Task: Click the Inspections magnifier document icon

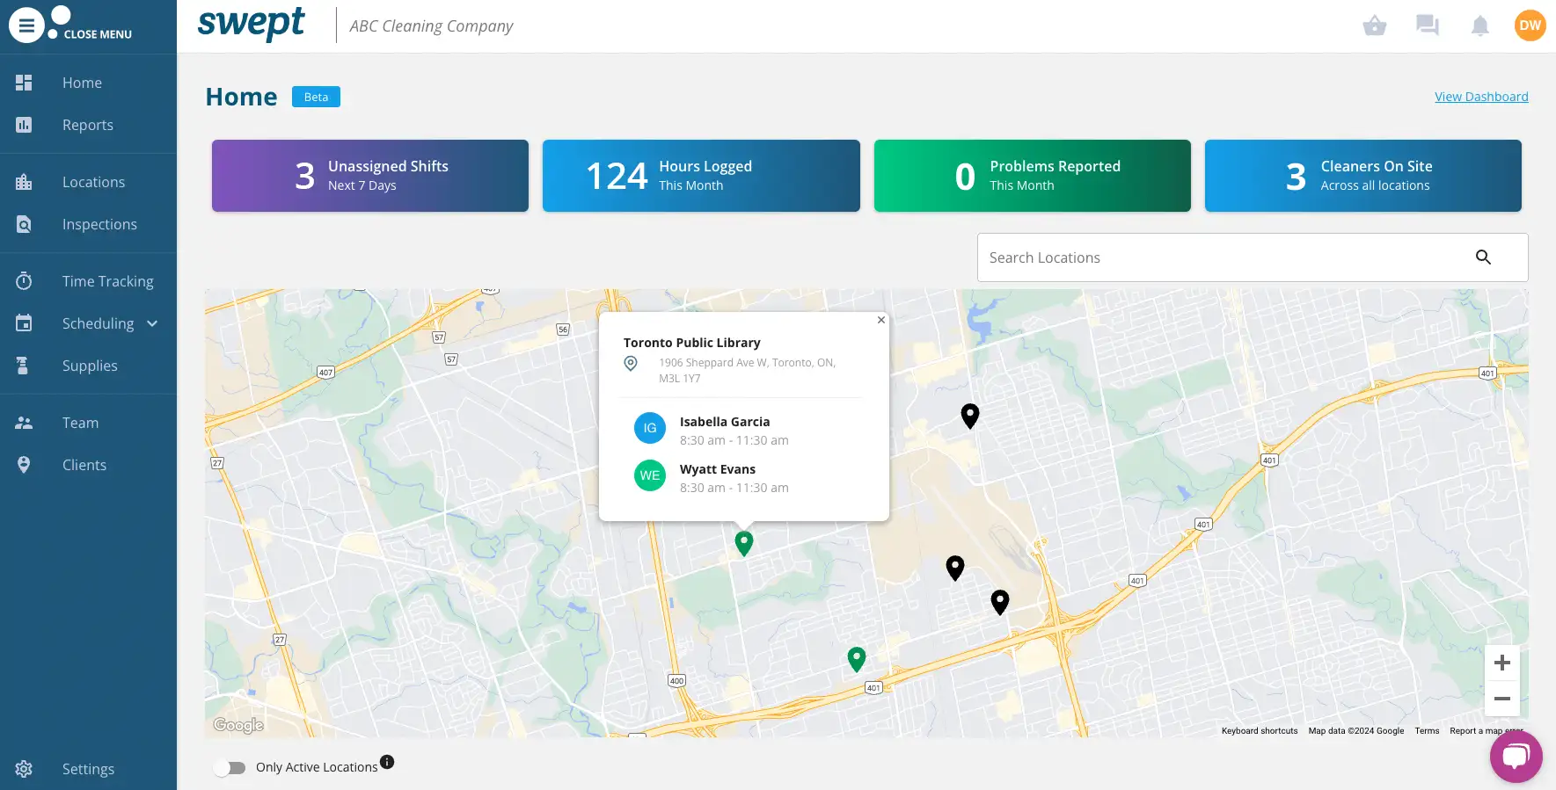Action: coord(24,224)
